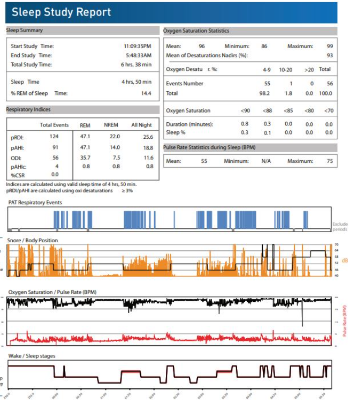Select the Oxygen Saturation Statistics header
The height and width of the screenshot is (402, 349).
click(196, 31)
